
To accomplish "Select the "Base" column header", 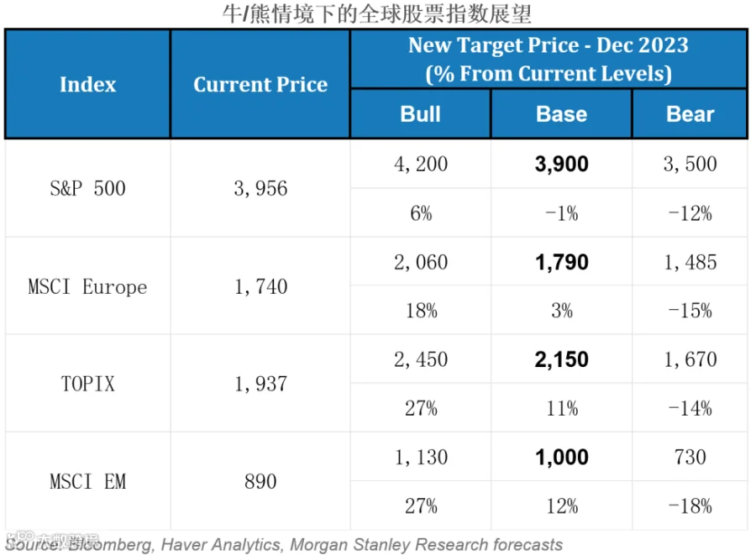I will 561,114.
